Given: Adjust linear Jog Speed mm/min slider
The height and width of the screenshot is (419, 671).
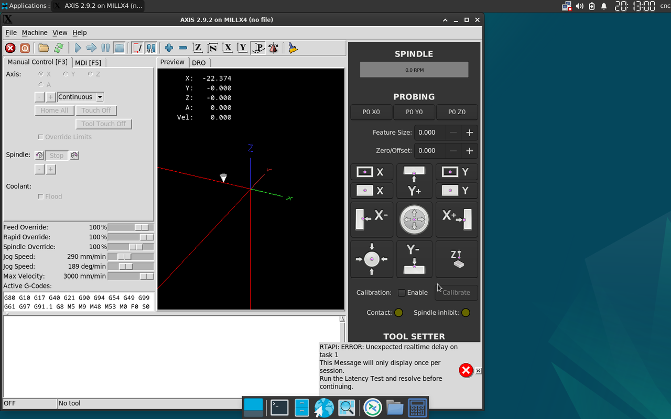Looking at the screenshot, I should click(x=131, y=257).
